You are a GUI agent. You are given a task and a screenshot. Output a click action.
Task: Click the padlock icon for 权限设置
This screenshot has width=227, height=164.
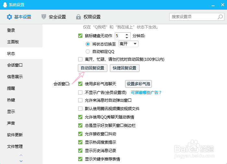click(78, 17)
